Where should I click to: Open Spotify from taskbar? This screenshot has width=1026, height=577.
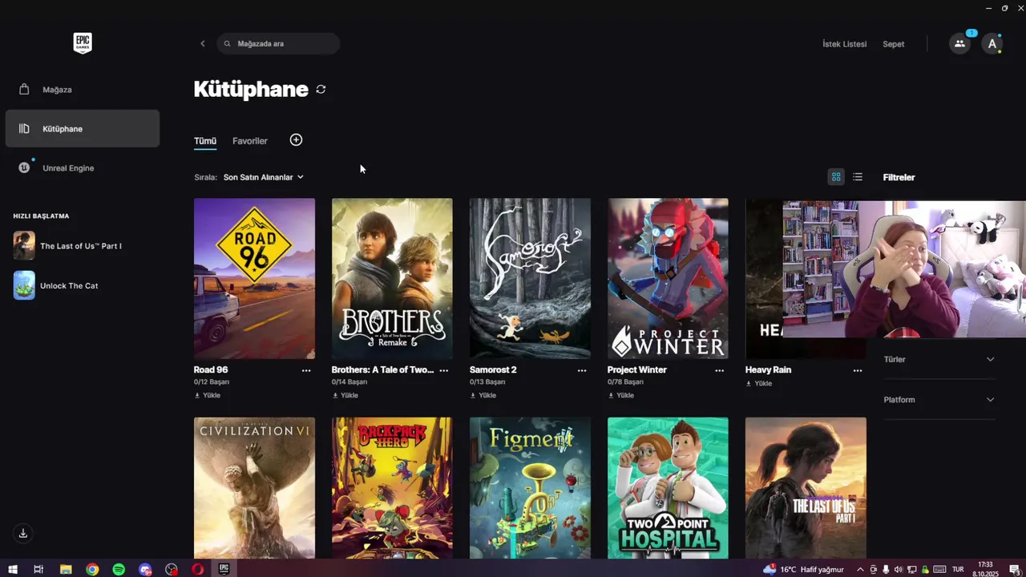[119, 570]
